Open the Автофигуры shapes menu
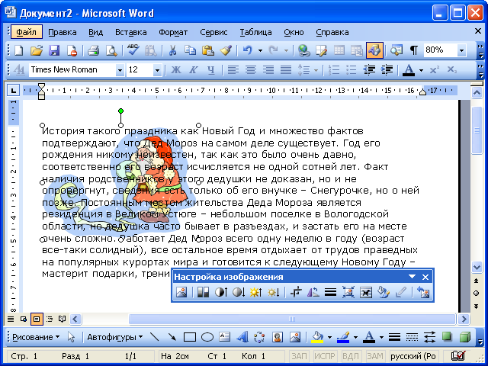The height and width of the screenshot is (366, 488). (x=115, y=337)
